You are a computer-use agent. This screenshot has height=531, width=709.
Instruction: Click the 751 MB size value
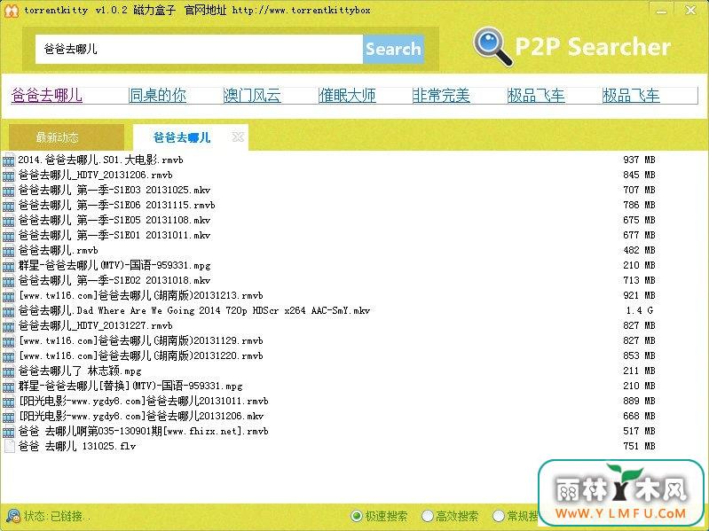(x=639, y=446)
